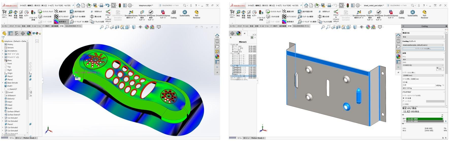Viewport: 450px width, 141px height.
Task: Open the DisplayManager tab in the sheet metal window
Action: pos(238,33)
